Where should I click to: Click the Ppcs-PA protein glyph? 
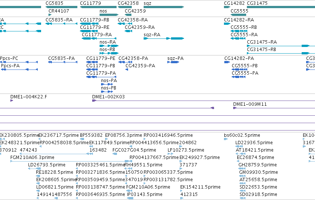(19, 70)
